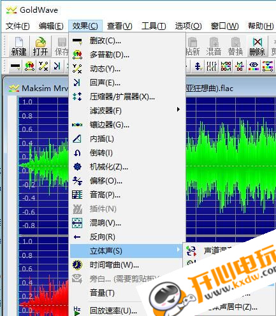Click the Censor icon in effects toolbar

click(x=15, y=66)
